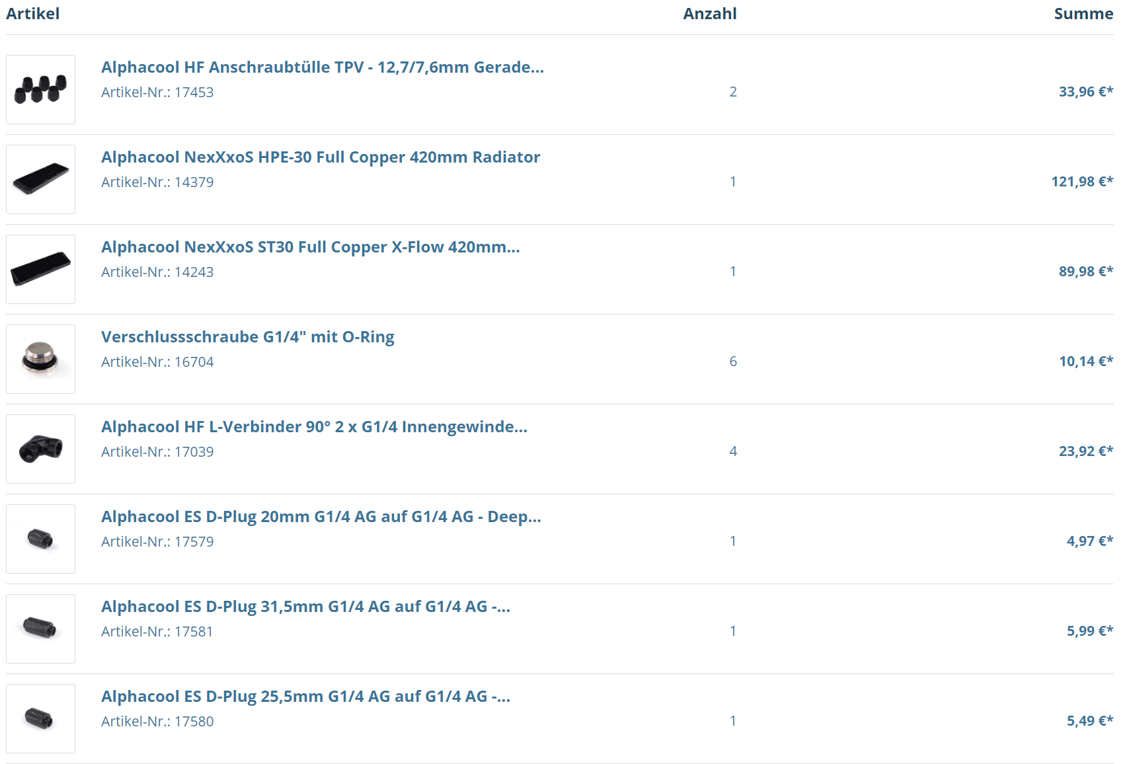Open the HF L-Verbinder 90° product link
Viewport: 1133px width, 764px height.
point(314,427)
